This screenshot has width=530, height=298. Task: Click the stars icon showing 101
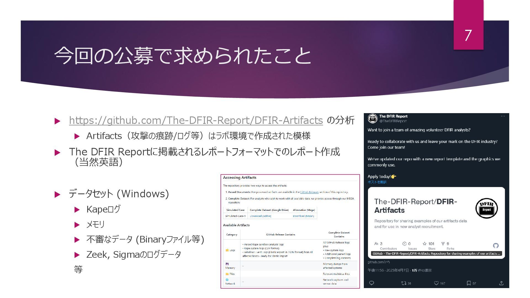(x=425, y=244)
